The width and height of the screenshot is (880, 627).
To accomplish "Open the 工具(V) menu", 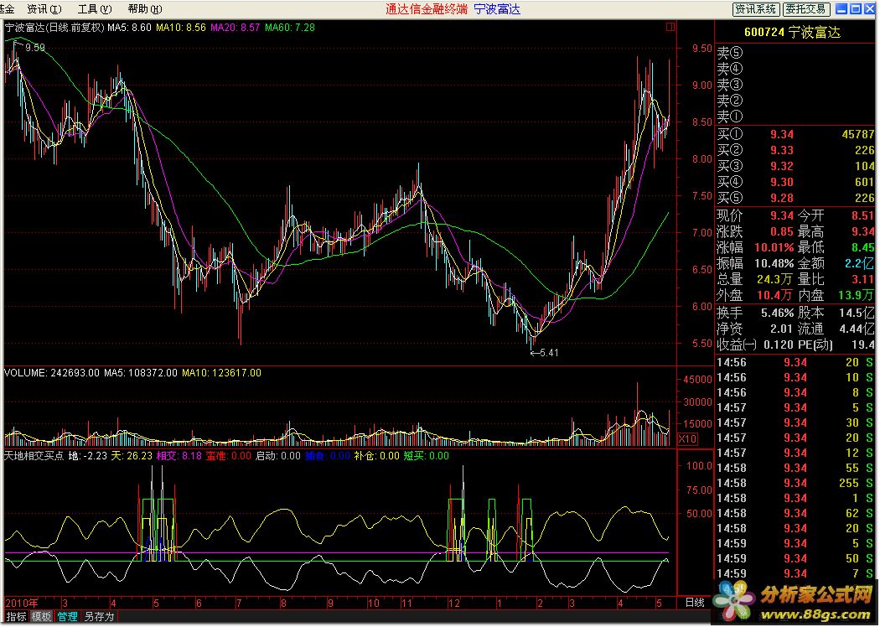I will pyautogui.click(x=94, y=9).
